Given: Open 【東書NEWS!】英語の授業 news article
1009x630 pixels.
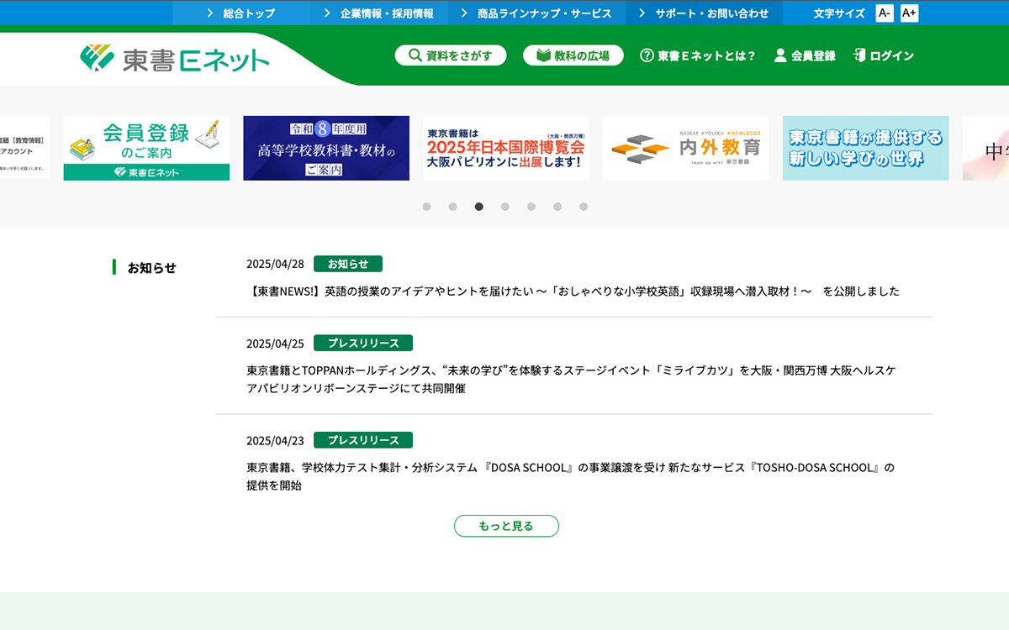Looking at the screenshot, I should coord(573,291).
